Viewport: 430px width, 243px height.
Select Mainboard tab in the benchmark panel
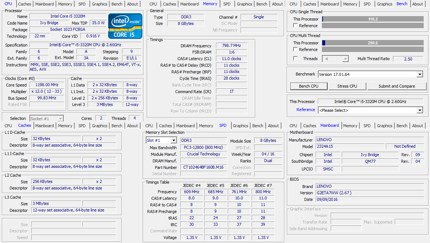pyautogui.click(x=330, y=4)
